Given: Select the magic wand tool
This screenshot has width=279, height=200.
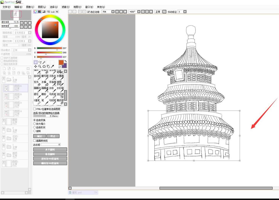Looking at the screenshot, I should click(x=44, y=62).
